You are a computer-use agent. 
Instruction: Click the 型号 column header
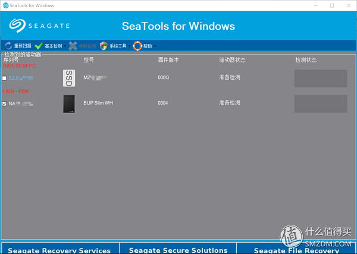(x=89, y=60)
